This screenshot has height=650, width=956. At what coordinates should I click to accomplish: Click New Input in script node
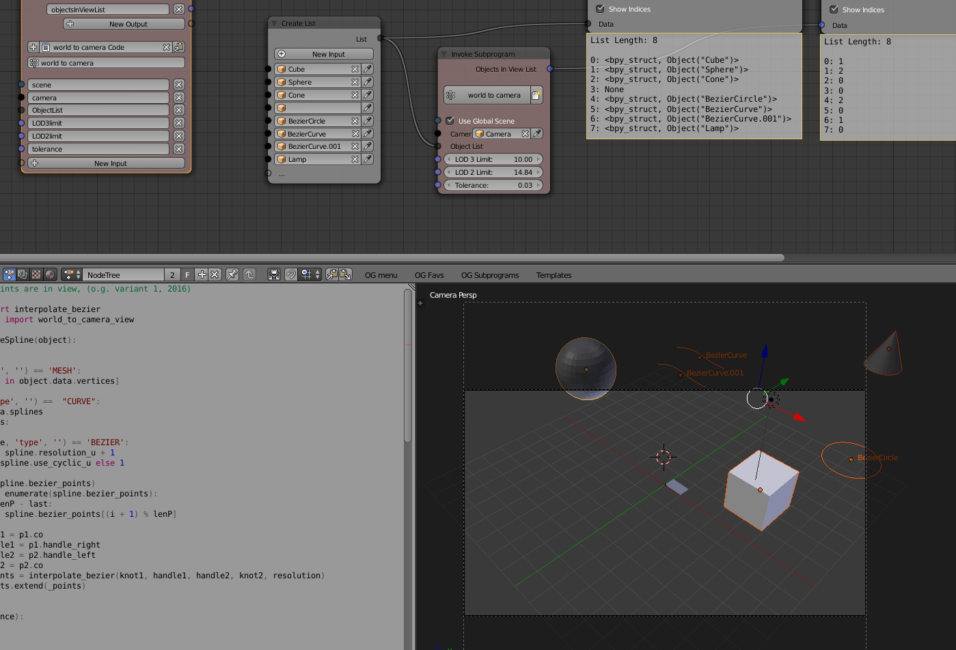tap(107, 163)
